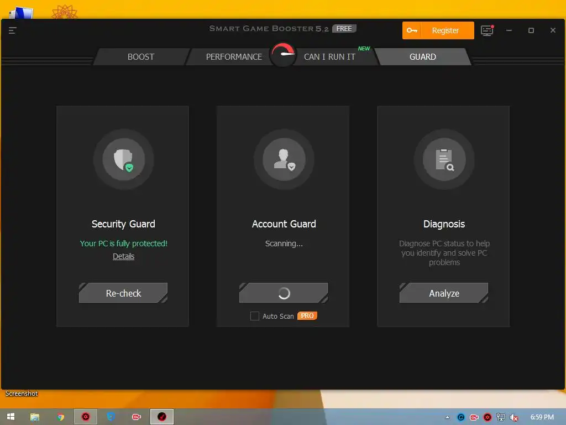Click the Analyze button
Image resolution: width=566 pixels, height=425 pixels.
pos(444,293)
